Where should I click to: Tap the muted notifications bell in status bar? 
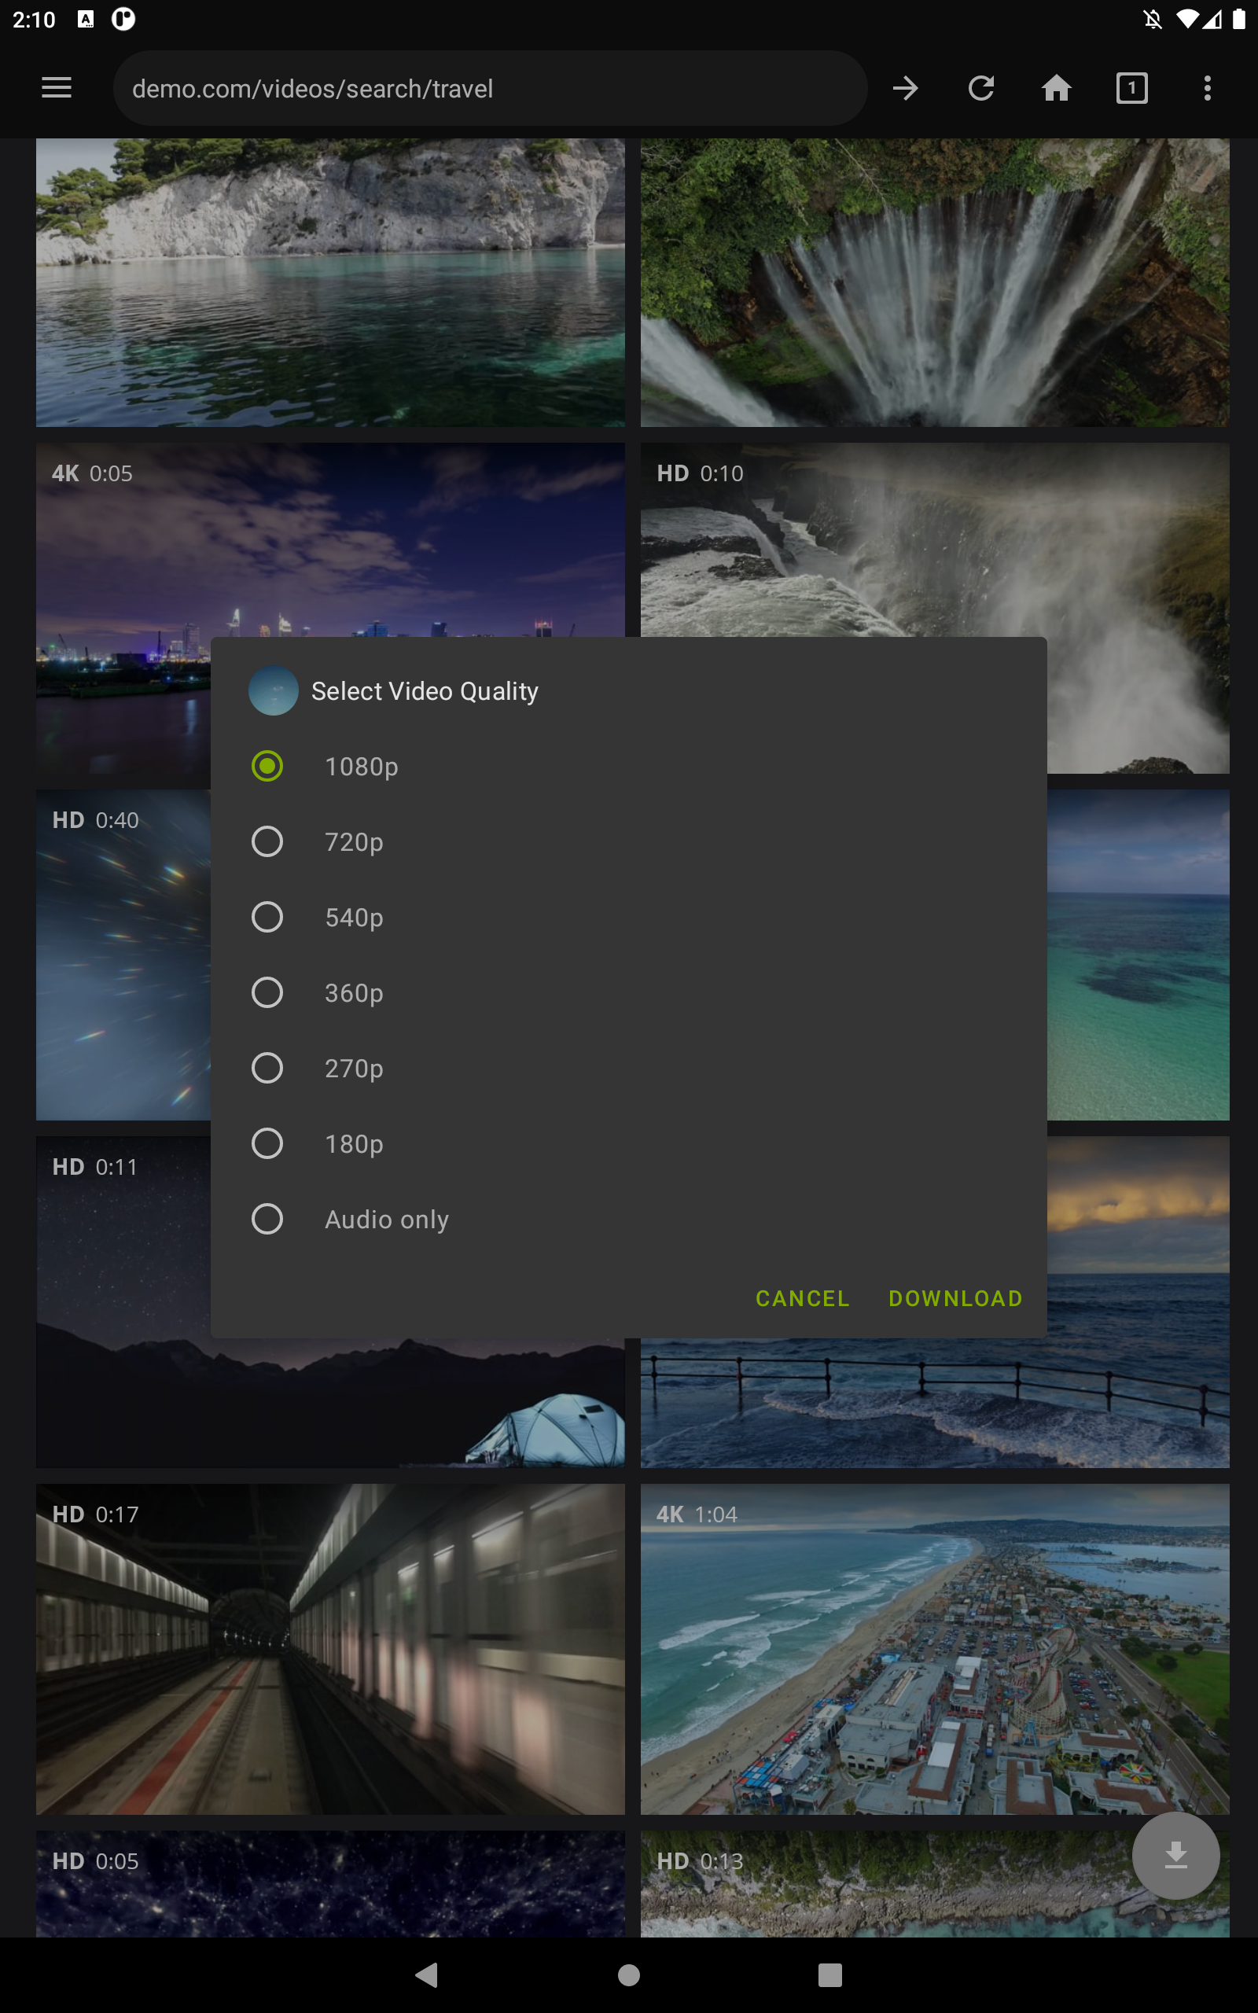1153,19
